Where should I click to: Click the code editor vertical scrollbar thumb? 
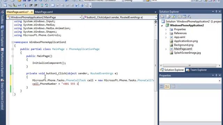[x=156, y=66]
